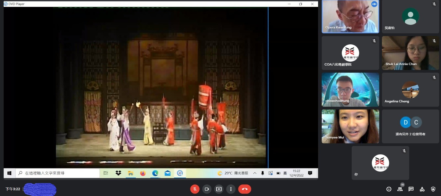Minimize the DVD Player window
441x196 pixels.
289,4
